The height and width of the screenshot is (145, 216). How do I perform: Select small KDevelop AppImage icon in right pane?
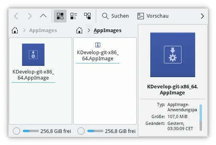tap(98, 45)
